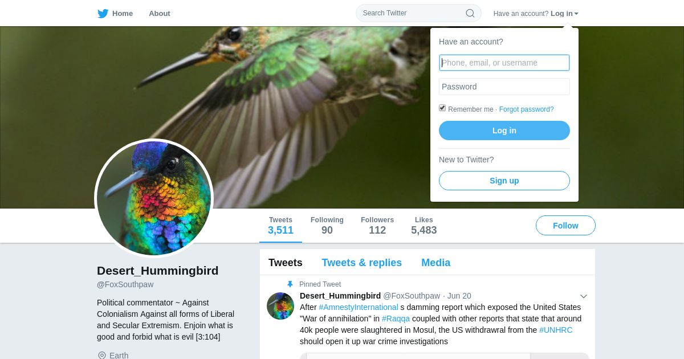
Task: Click the Earth location pin icon
Action: tap(102, 356)
